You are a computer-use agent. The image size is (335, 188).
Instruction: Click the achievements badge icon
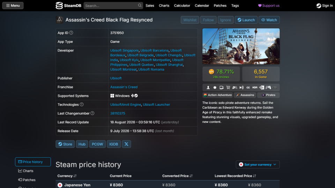click(x=215, y=87)
